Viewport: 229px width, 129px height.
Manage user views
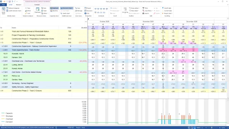pyautogui.click(x=79, y=11)
